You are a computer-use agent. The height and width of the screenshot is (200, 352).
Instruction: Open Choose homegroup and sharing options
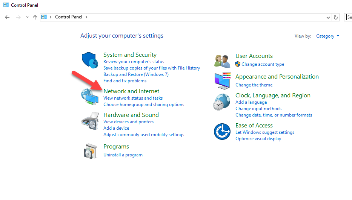144,105
